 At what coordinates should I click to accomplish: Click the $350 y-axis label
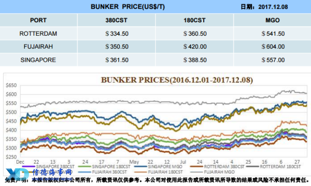click(11, 139)
